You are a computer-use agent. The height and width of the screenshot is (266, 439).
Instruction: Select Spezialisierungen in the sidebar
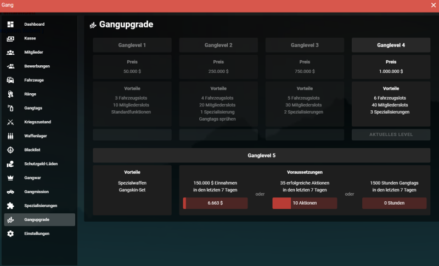pos(40,206)
